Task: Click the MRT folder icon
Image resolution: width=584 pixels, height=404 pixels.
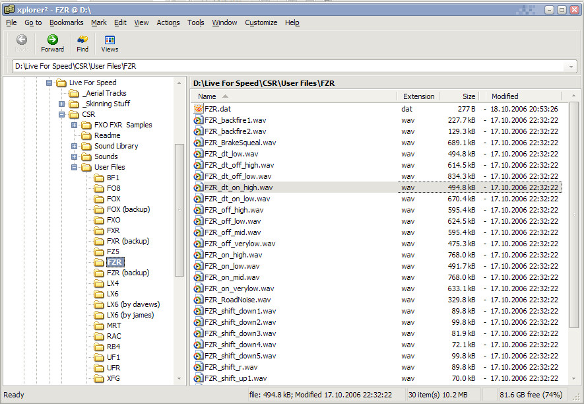Action: coord(99,325)
